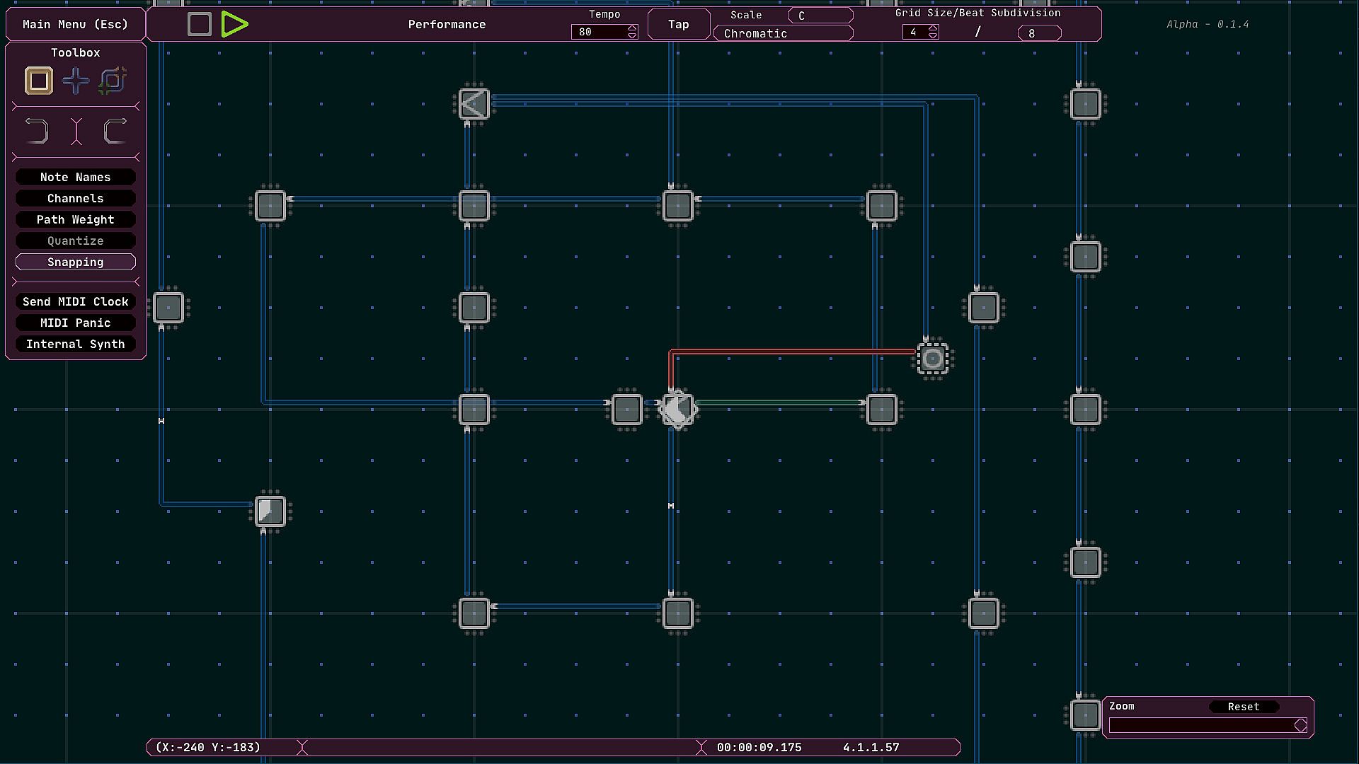This screenshot has width=1359, height=764.
Task: Click the dashed circular node on canvas
Action: [x=933, y=359]
